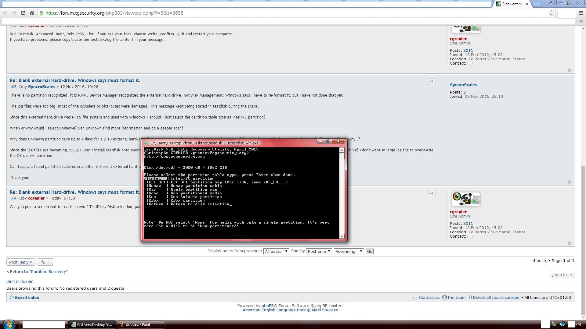The width and height of the screenshot is (586, 329).
Task: Open the 'Ascending' order dropdown
Action: 349,251
